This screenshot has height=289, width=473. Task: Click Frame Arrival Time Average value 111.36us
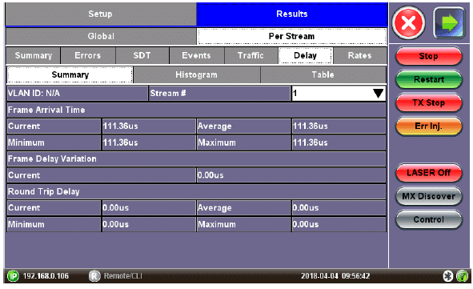(339, 126)
